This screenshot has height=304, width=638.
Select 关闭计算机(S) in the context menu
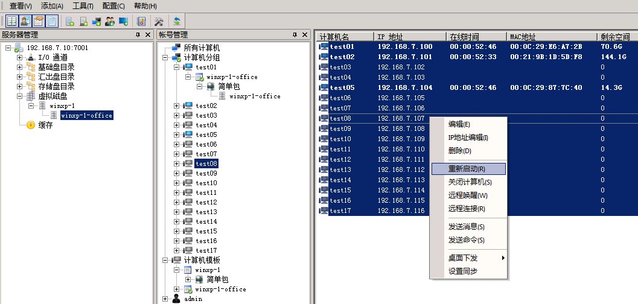point(468,183)
